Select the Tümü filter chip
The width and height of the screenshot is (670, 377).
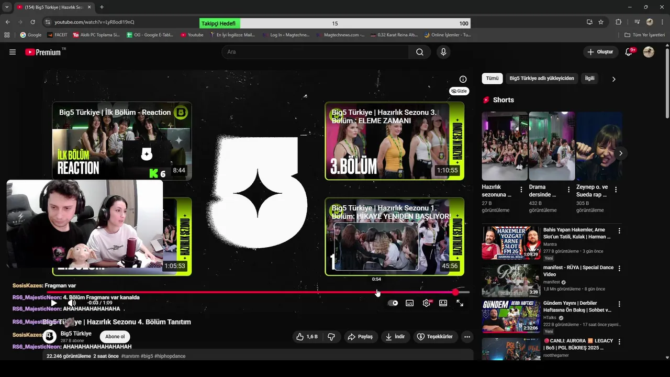coord(492,79)
